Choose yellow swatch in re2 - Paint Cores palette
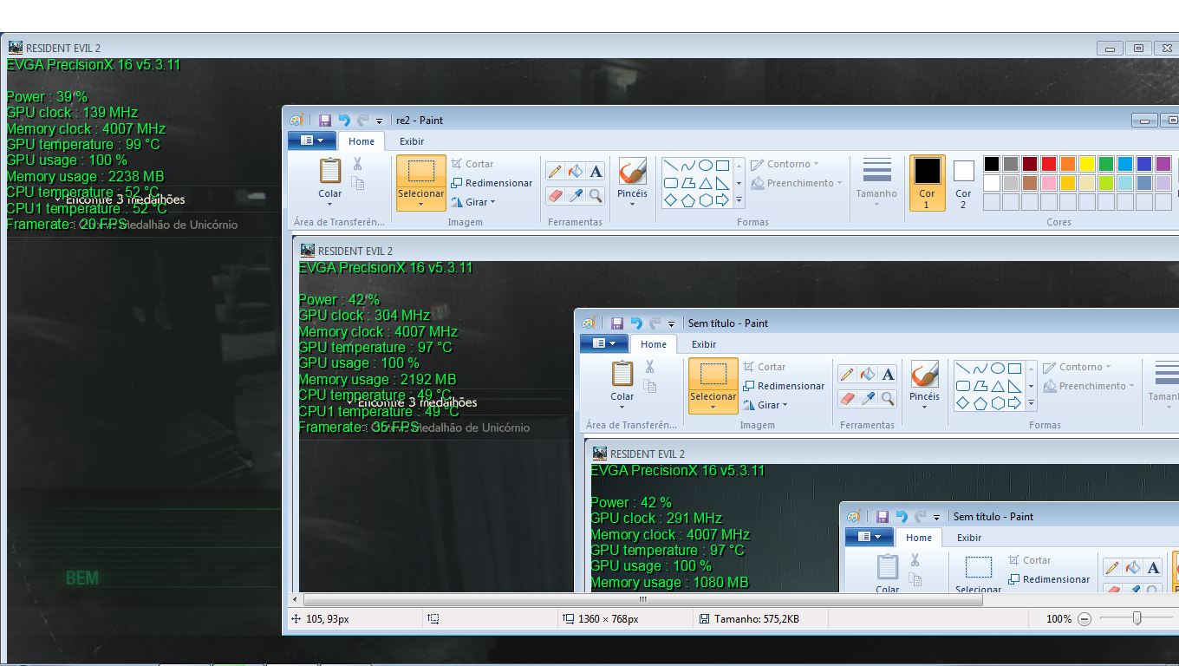Screen dimensions: 1179x666 pos(1087,164)
